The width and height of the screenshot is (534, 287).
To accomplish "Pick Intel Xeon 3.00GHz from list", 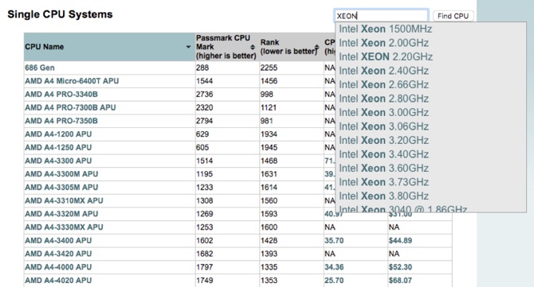I will tap(430, 112).
